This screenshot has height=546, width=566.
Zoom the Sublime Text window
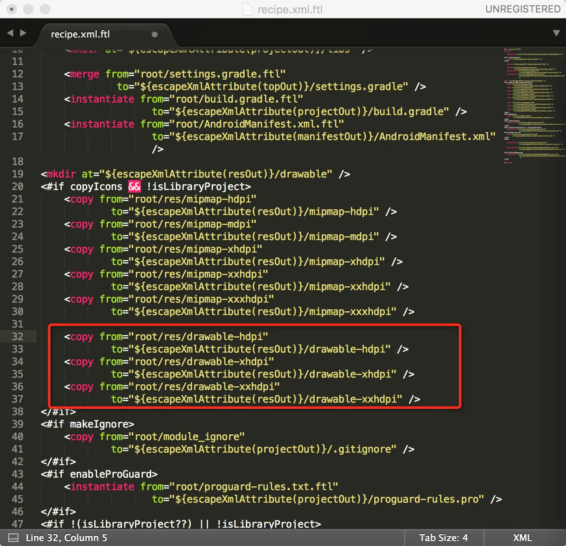click(45, 9)
